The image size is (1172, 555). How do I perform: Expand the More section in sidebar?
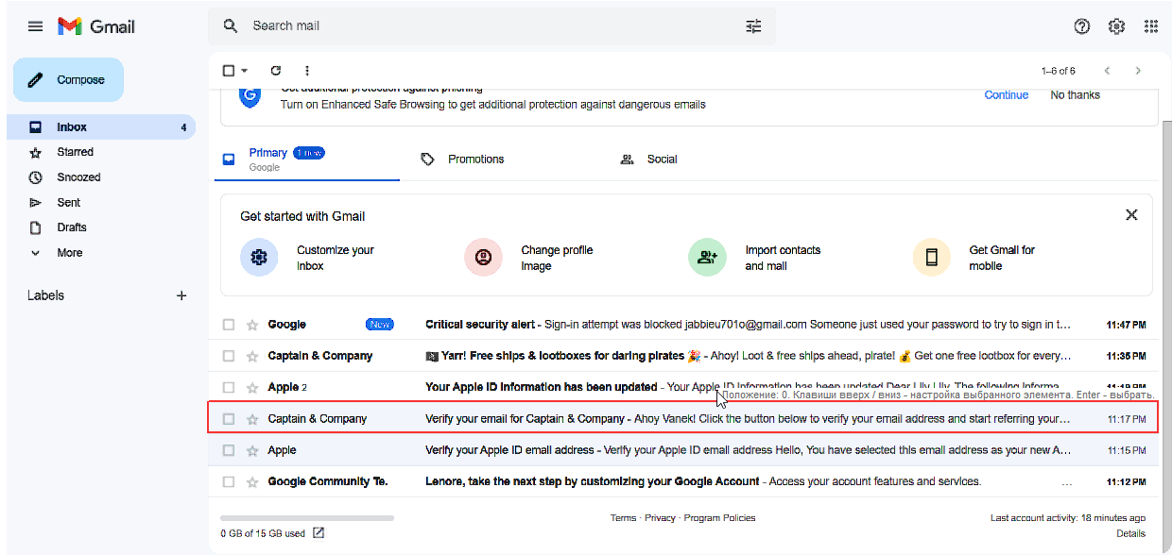click(69, 253)
